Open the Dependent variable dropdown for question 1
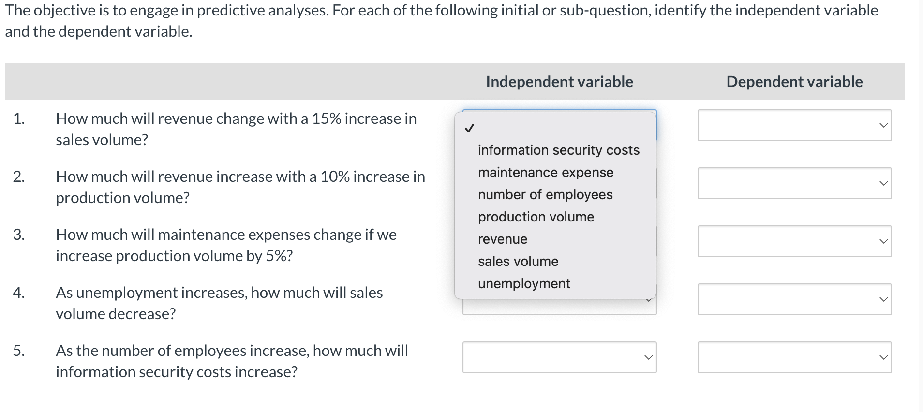 [x=794, y=125]
